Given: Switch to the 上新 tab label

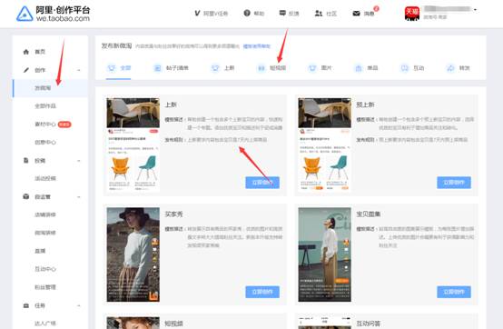Looking at the screenshot, I should point(229,68).
